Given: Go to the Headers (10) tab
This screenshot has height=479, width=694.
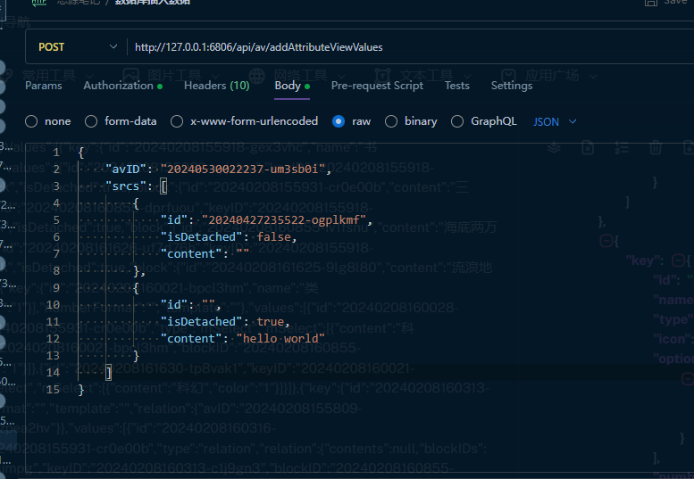Looking at the screenshot, I should pyautogui.click(x=216, y=86).
